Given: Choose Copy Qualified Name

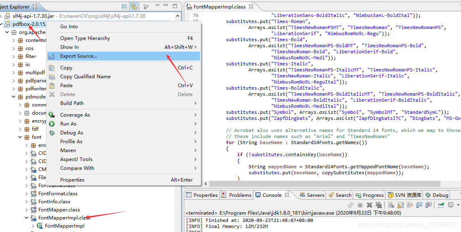Looking at the screenshot, I should click(x=124, y=76).
